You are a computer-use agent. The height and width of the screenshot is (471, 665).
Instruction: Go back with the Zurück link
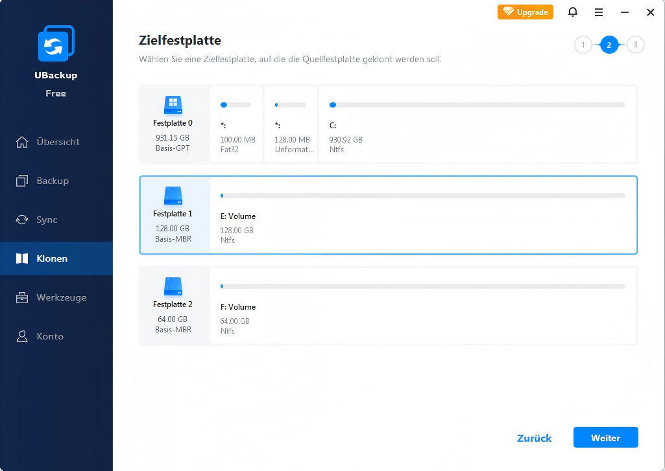[534, 438]
